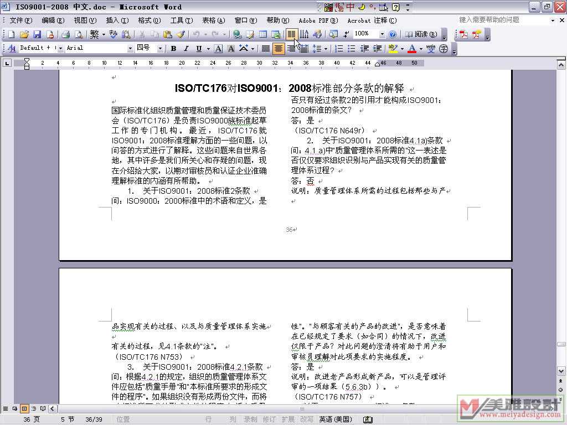Image resolution: width=567 pixels, height=425 pixels.
Task: Click the Print icon
Action: coord(65,34)
